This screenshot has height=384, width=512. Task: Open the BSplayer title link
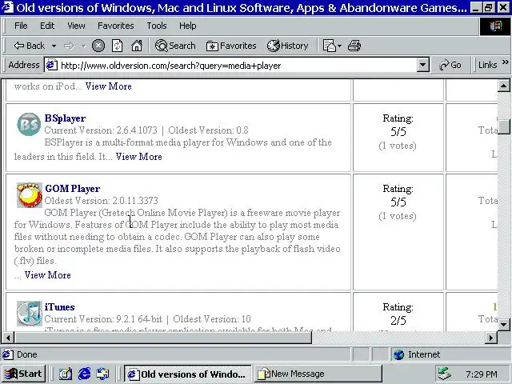65,118
